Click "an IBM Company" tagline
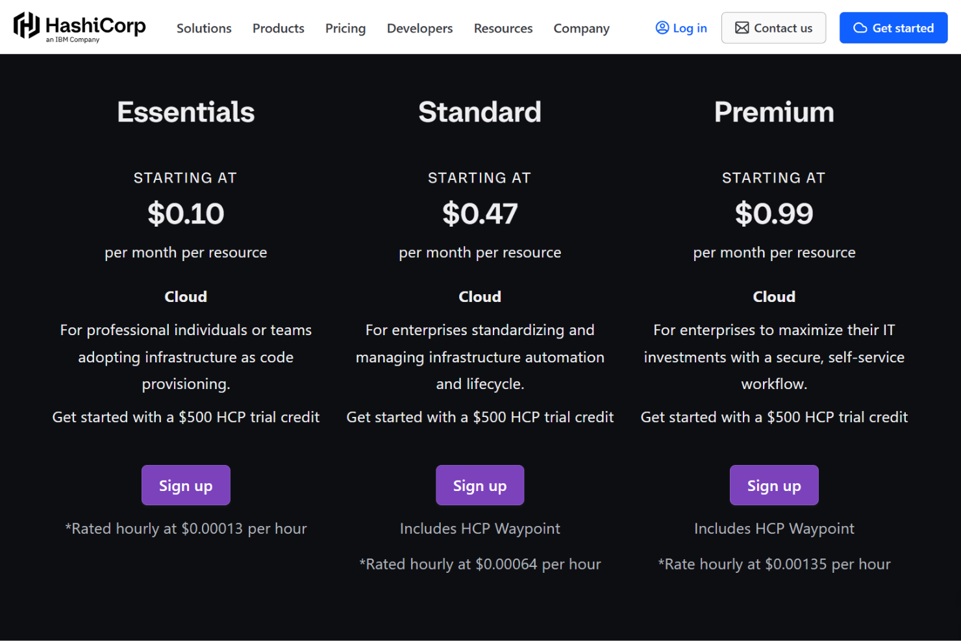 73,40
